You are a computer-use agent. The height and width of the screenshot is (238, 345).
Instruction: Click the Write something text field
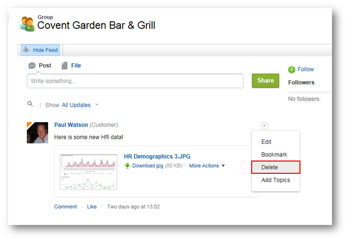135,81
